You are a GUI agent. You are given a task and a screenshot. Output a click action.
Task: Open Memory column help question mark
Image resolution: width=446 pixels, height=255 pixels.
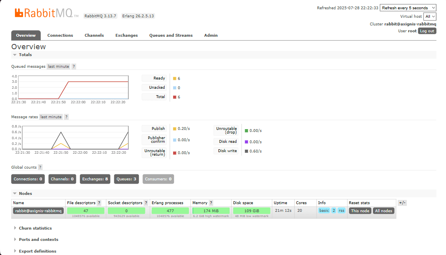211,203
